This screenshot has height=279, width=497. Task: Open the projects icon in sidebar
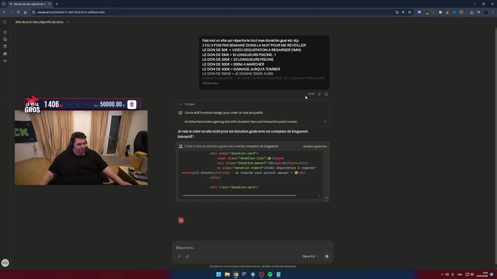(x=5, y=46)
